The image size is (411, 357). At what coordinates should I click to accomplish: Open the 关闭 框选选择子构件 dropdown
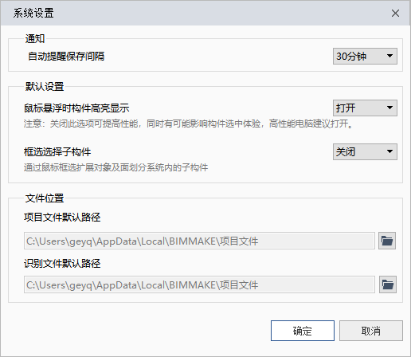tap(365, 151)
